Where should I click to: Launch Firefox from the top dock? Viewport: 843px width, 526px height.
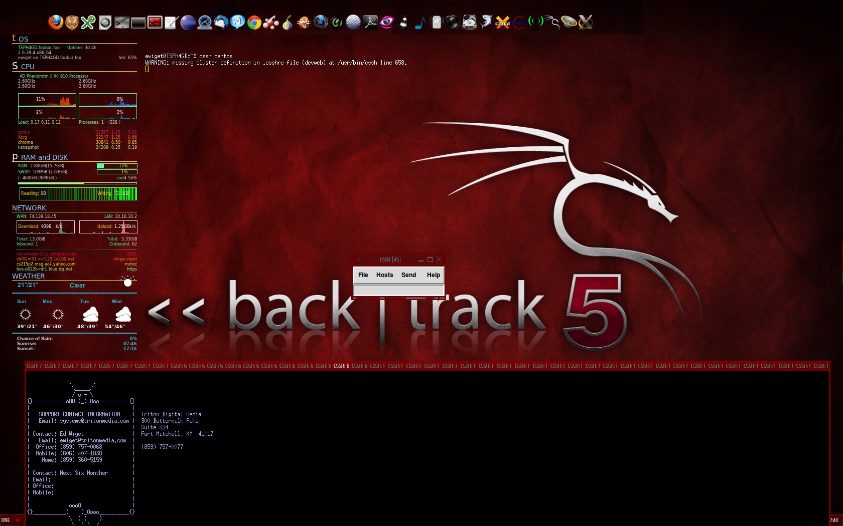[56, 22]
